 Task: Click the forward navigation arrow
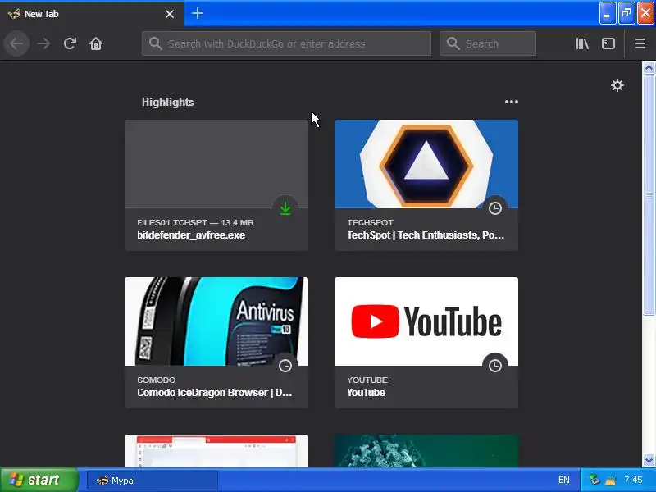click(43, 43)
